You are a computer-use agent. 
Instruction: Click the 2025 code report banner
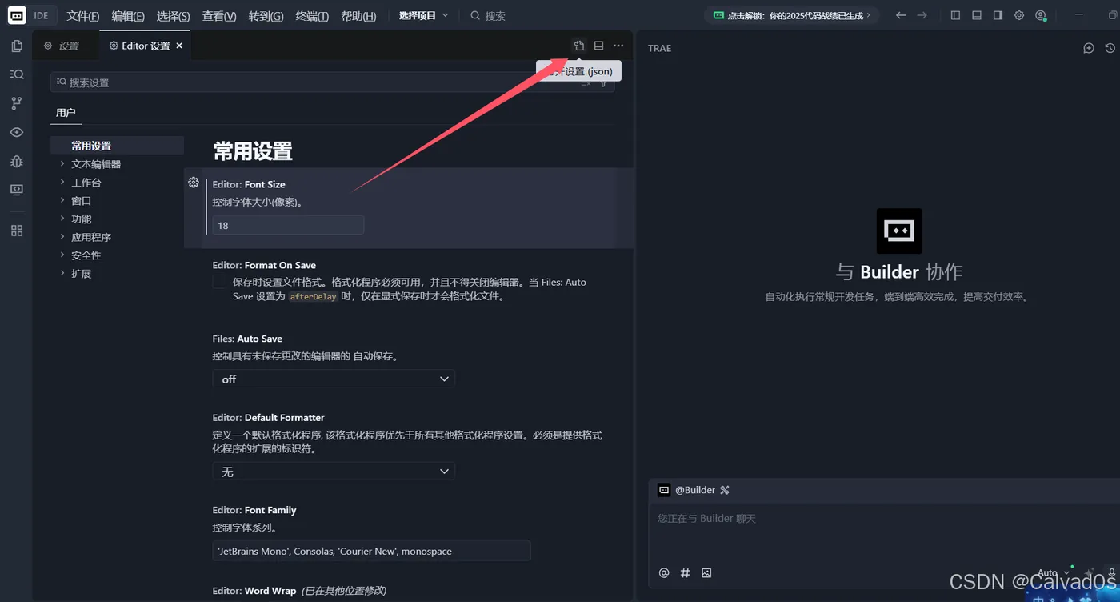click(791, 15)
